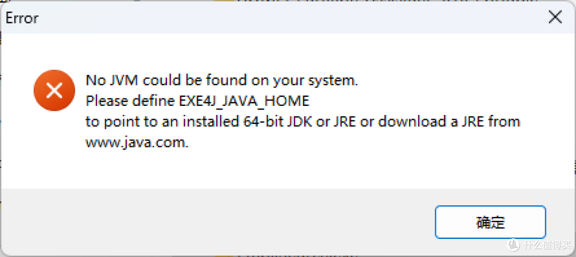Click the red error cross icon
The width and height of the screenshot is (576, 257).
tap(54, 90)
